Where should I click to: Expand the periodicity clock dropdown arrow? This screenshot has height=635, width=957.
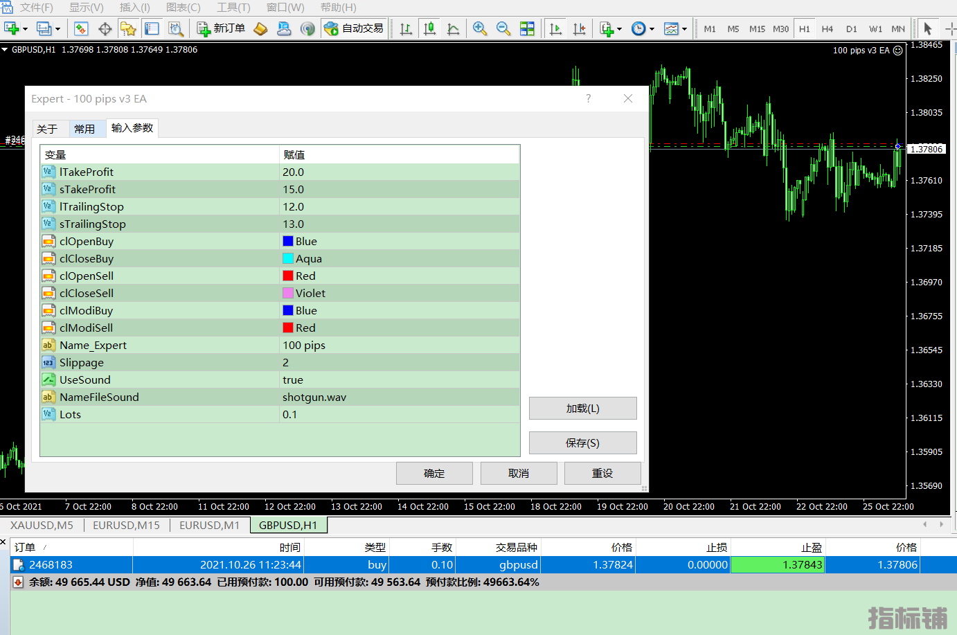tap(652, 29)
